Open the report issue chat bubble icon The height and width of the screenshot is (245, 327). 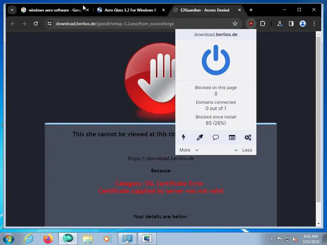point(216,137)
